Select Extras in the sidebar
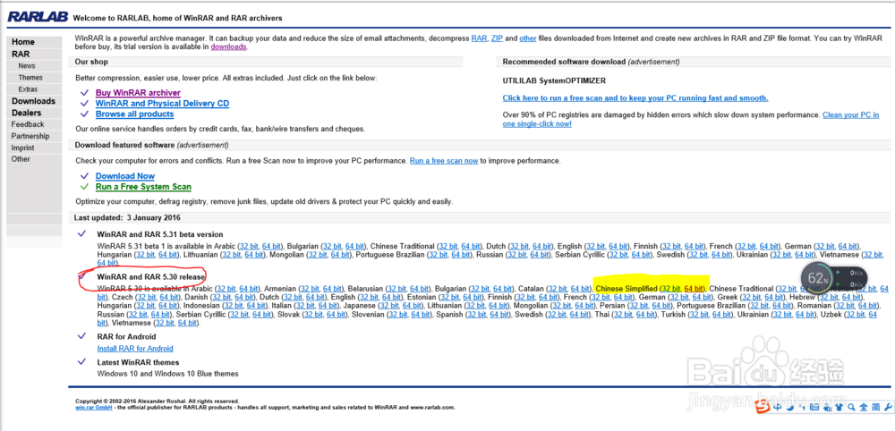895x431 pixels. [x=28, y=89]
